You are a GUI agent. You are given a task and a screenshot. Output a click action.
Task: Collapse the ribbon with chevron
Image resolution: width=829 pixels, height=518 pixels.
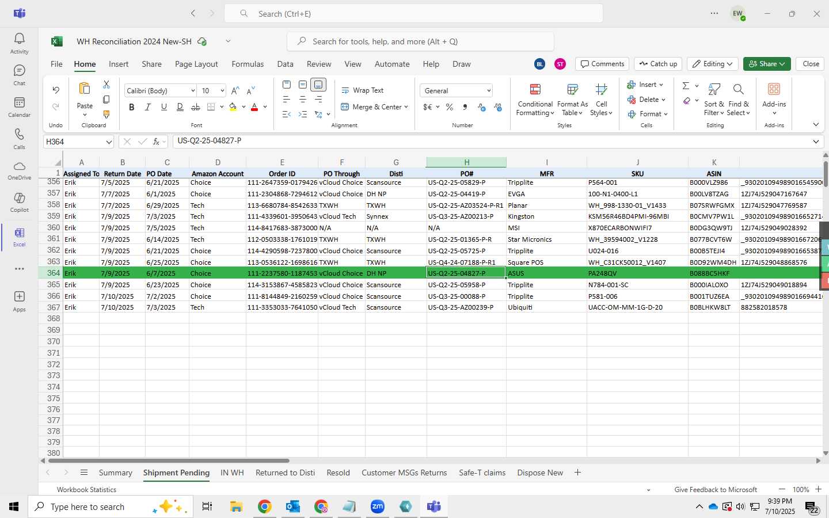(x=816, y=124)
